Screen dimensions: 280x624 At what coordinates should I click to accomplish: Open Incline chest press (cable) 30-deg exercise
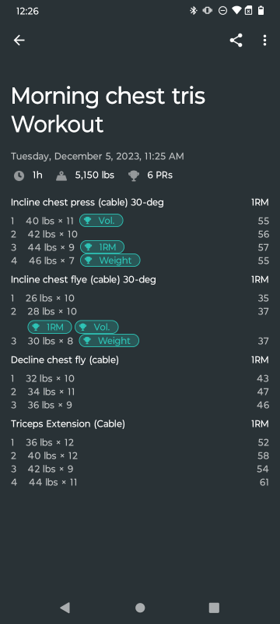(87, 203)
